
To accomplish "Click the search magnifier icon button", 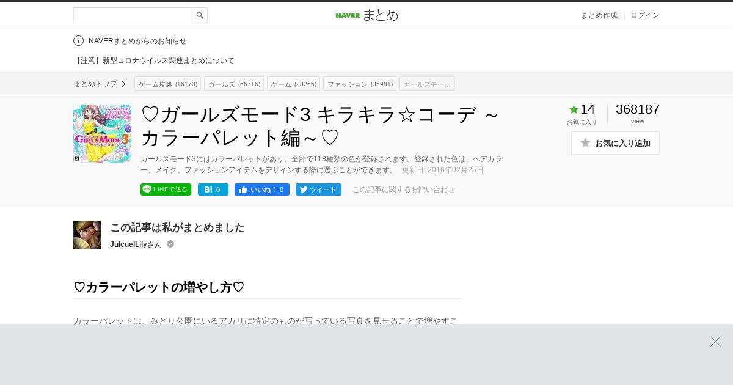I will 200,15.
